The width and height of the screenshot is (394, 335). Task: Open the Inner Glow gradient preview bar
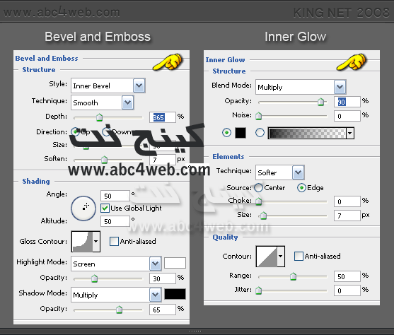pyautogui.click(x=307, y=133)
